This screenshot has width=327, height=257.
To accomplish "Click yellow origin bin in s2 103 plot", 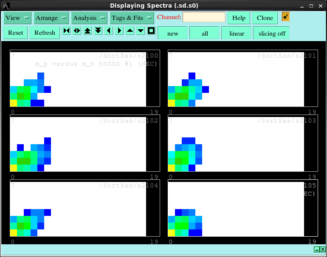I will (172, 168).
